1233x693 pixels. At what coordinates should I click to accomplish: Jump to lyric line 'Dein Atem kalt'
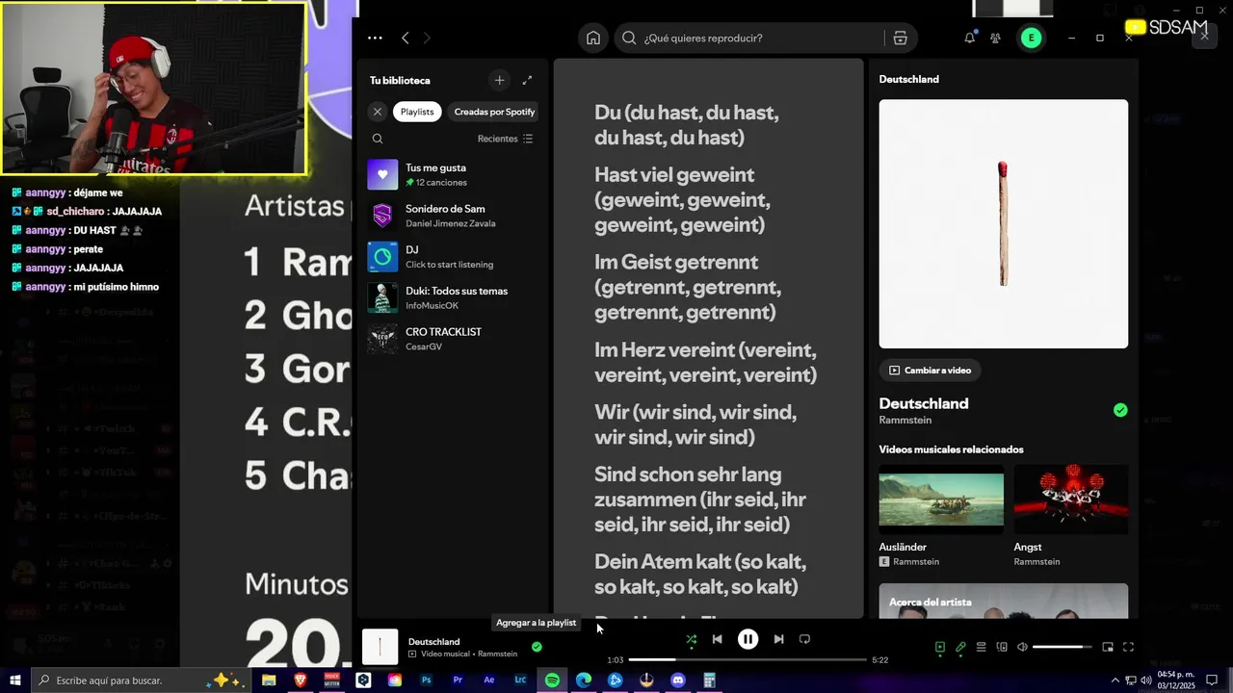pos(700,574)
